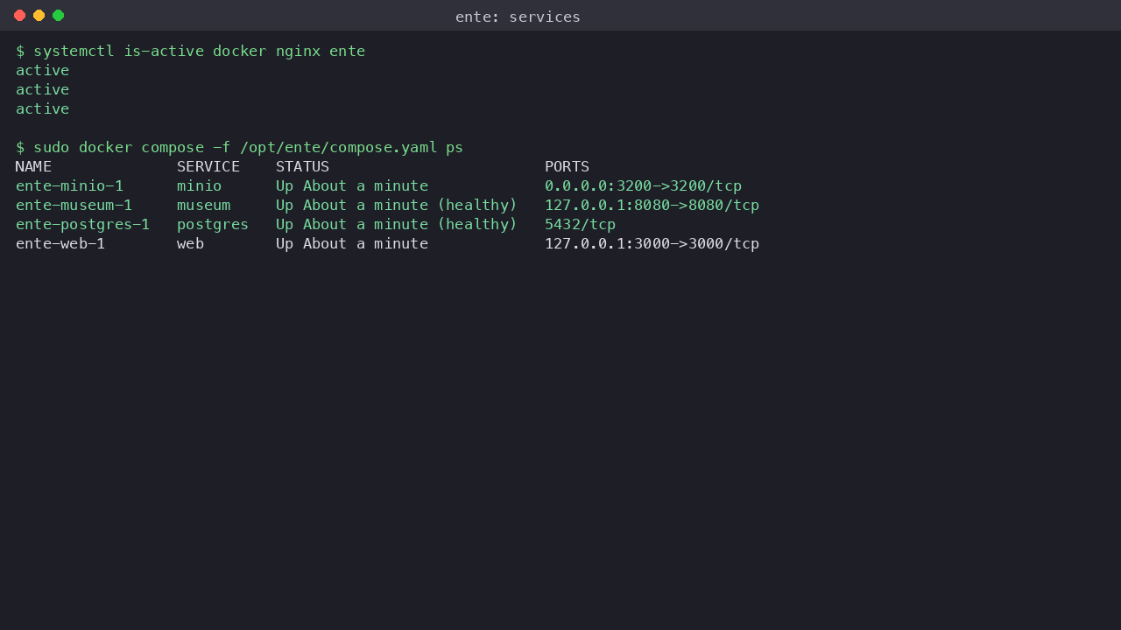The height and width of the screenshot is (630, 1121).
Task: Click the second 'active' output line
Action: (x=42, y=89)
